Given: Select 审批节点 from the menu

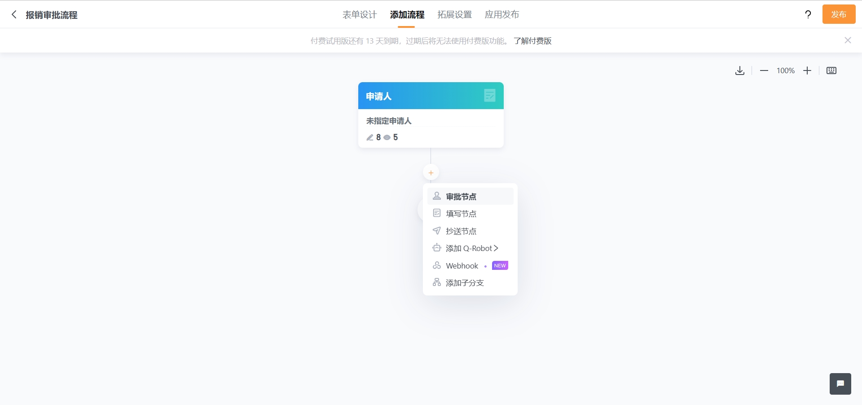Looking at the screenshot, I should 470,196.
